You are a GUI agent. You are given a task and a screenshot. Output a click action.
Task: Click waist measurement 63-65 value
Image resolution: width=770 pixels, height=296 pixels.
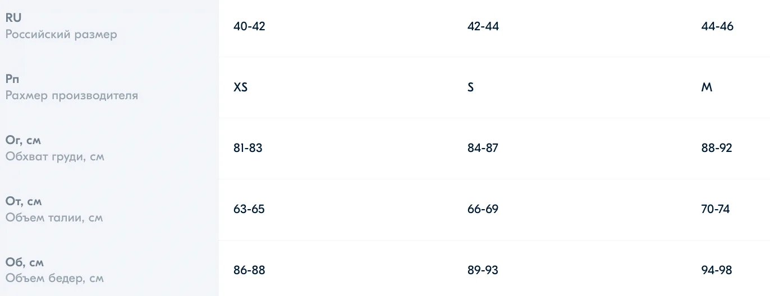pos(249,210)
